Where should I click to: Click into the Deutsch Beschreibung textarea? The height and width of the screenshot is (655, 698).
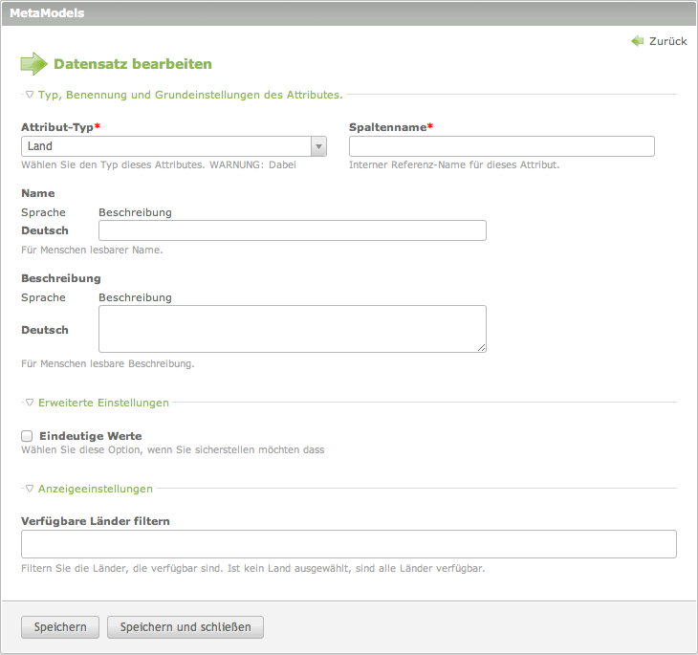click(292, 329)
